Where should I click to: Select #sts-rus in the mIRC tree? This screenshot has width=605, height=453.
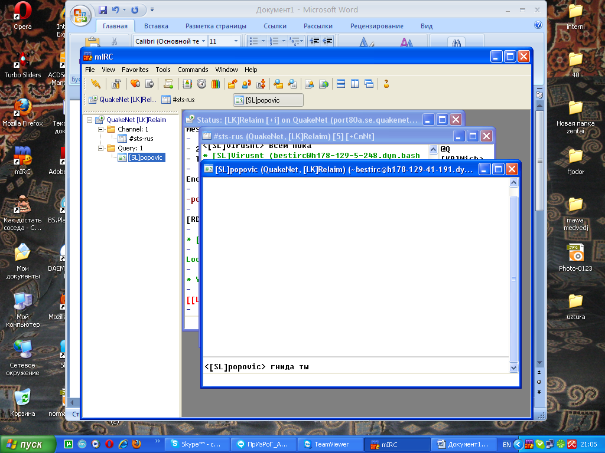(x=141, y=139)
